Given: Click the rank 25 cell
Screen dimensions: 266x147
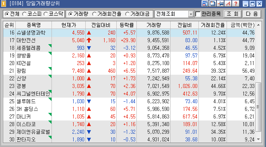Looking at the screenshot, I should [x=12, y=101].
